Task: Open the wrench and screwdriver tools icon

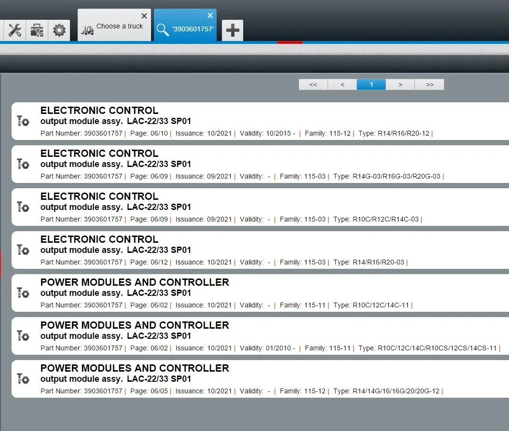Action: pos(14,30)
